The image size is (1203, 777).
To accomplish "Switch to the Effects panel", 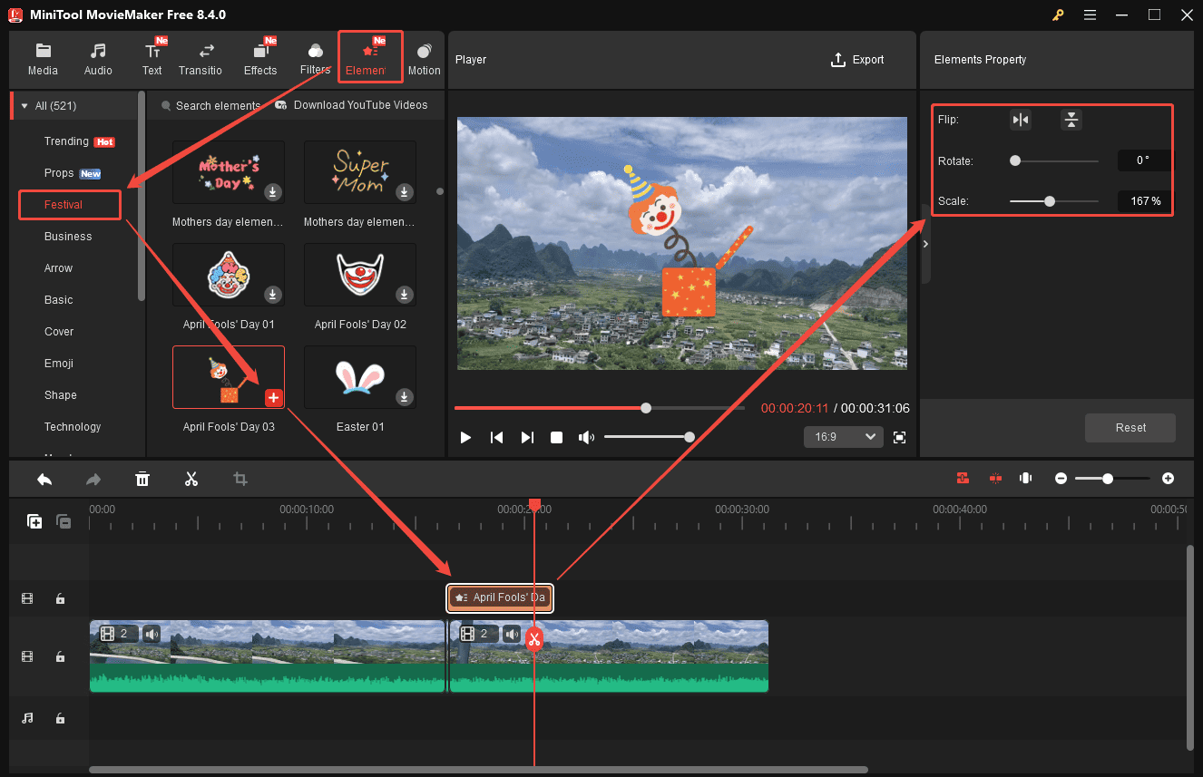I will [260, 59].
